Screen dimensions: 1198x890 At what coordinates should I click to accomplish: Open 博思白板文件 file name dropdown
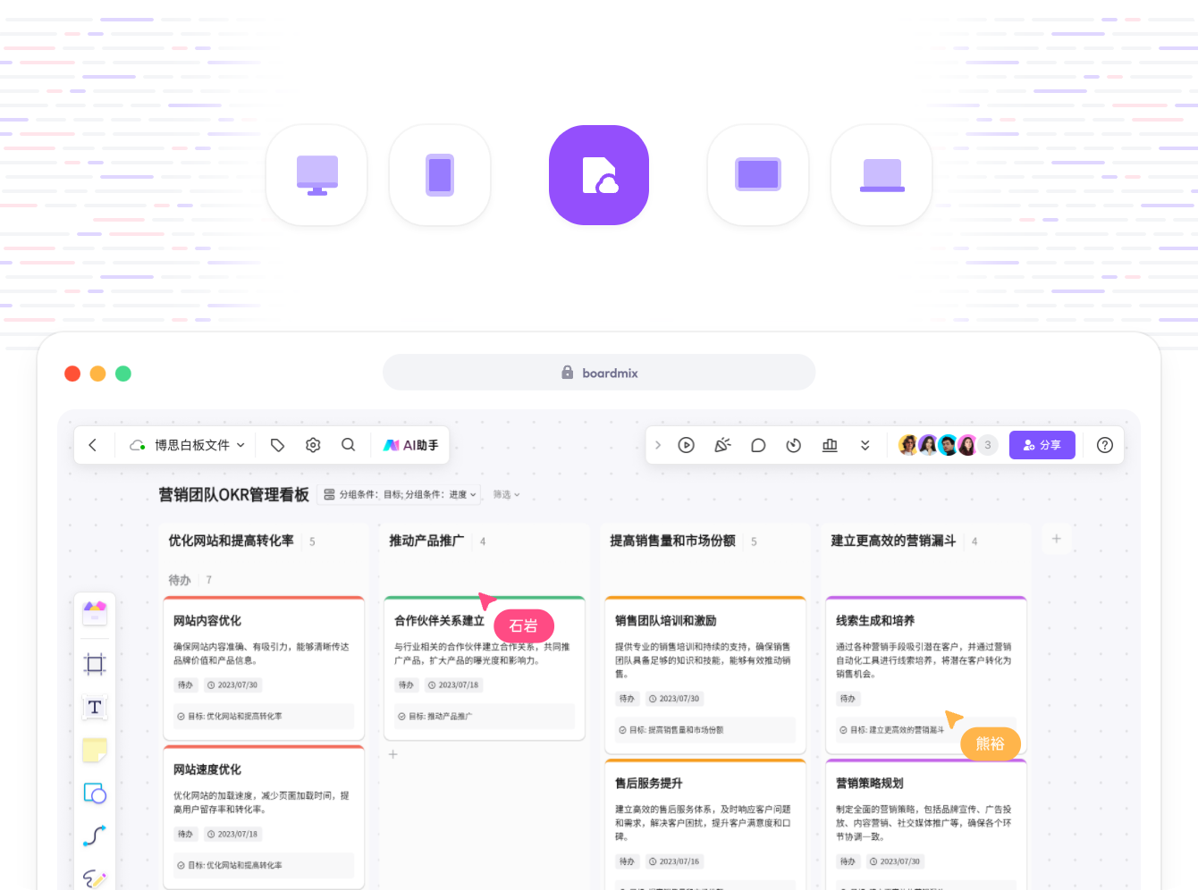[199, 445]
